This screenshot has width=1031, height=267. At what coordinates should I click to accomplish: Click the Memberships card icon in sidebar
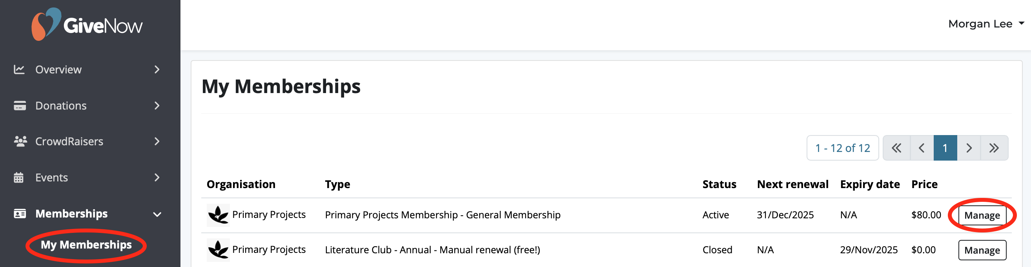20,213
